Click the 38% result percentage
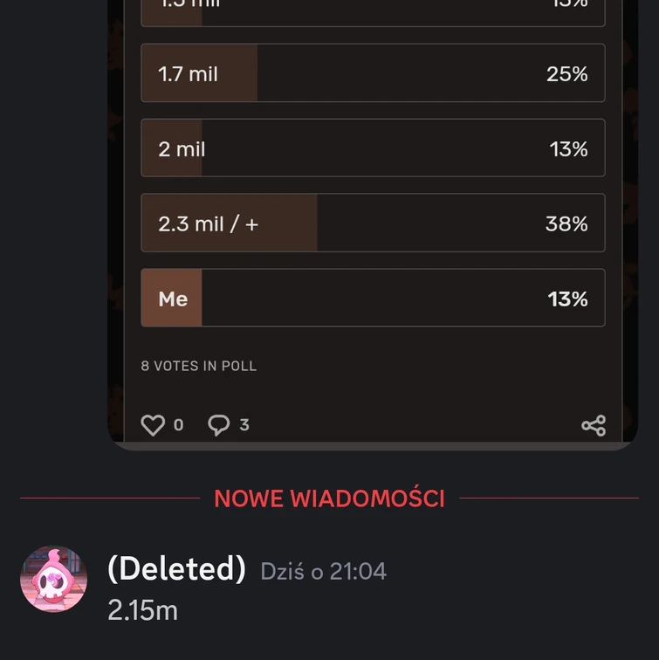The image size is (659, 660). [566, 224]
